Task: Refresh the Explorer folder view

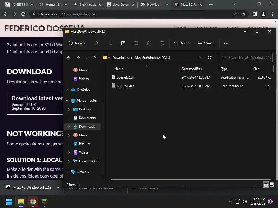Action: tap(210, 57)
